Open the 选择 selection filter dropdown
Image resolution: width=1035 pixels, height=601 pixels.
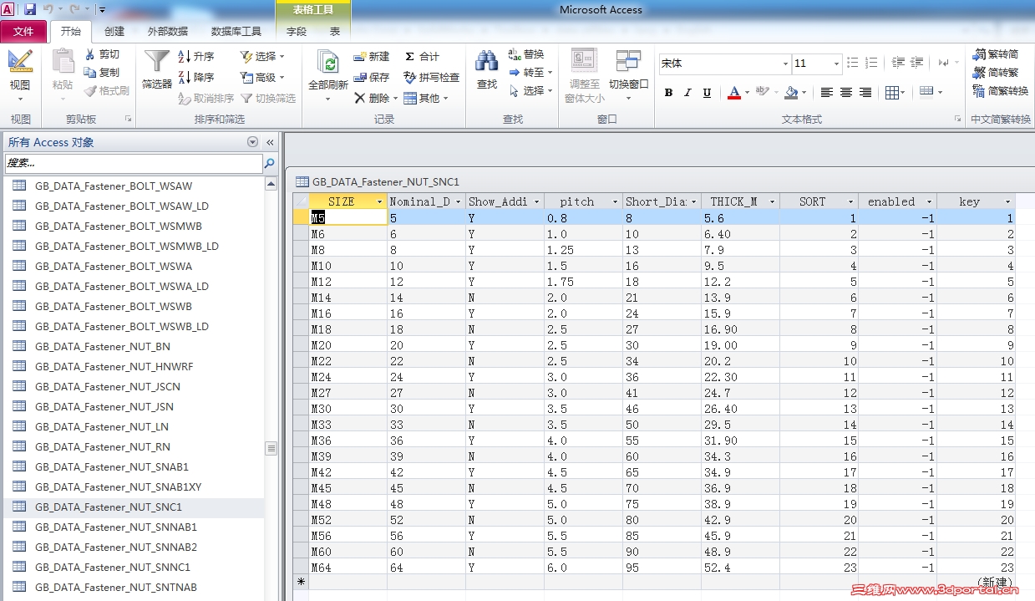click(262, 57)
